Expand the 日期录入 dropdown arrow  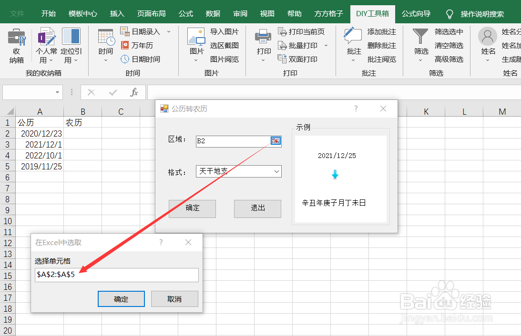click(x=168, y=32)
